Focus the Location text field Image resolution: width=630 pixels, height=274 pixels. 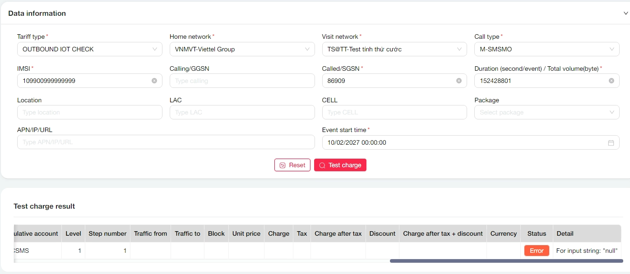(x=89, y=112)
